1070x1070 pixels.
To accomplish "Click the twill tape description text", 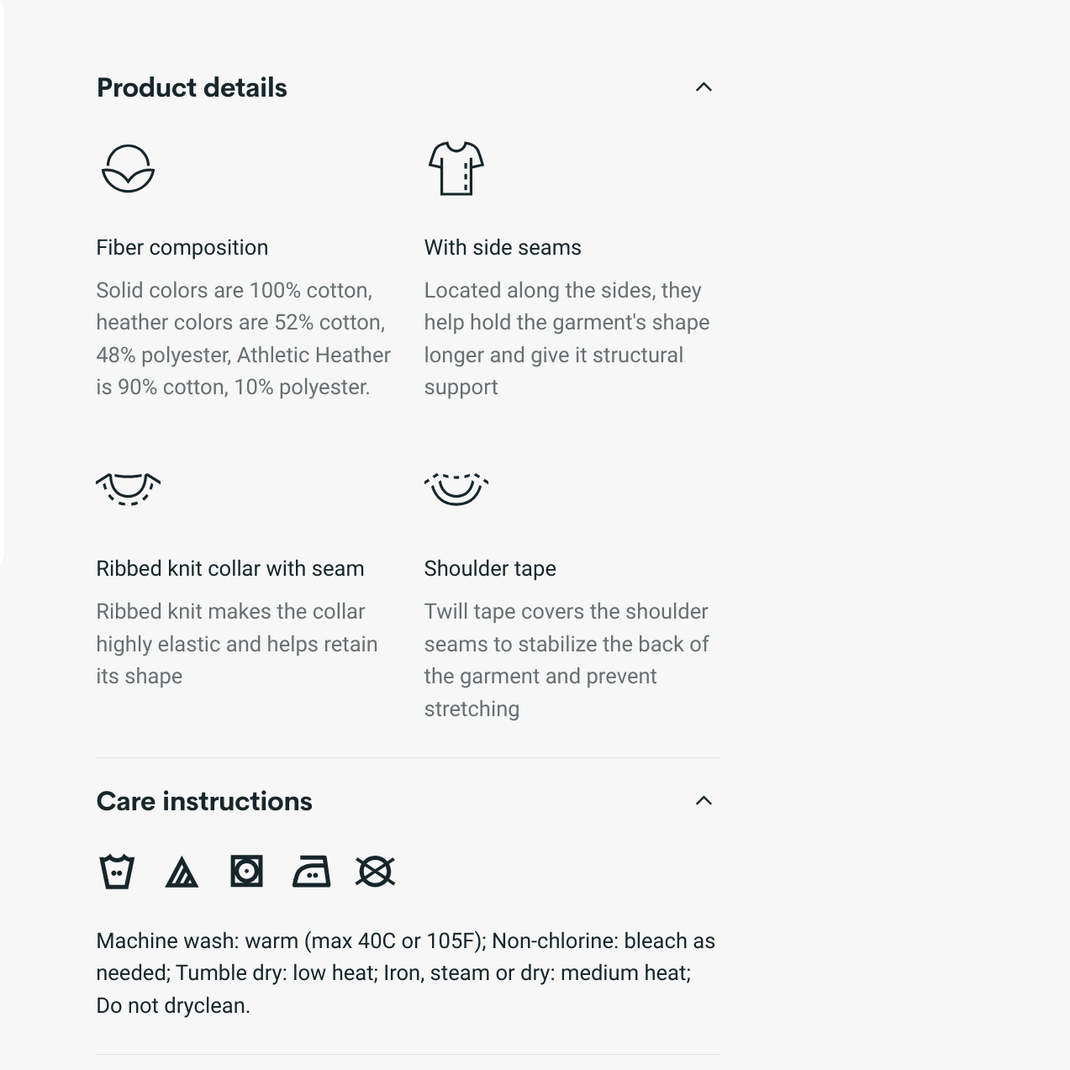I will point(567,660).
